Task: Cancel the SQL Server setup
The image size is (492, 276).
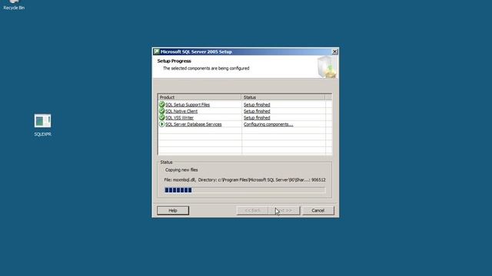Action: [317, 211]
